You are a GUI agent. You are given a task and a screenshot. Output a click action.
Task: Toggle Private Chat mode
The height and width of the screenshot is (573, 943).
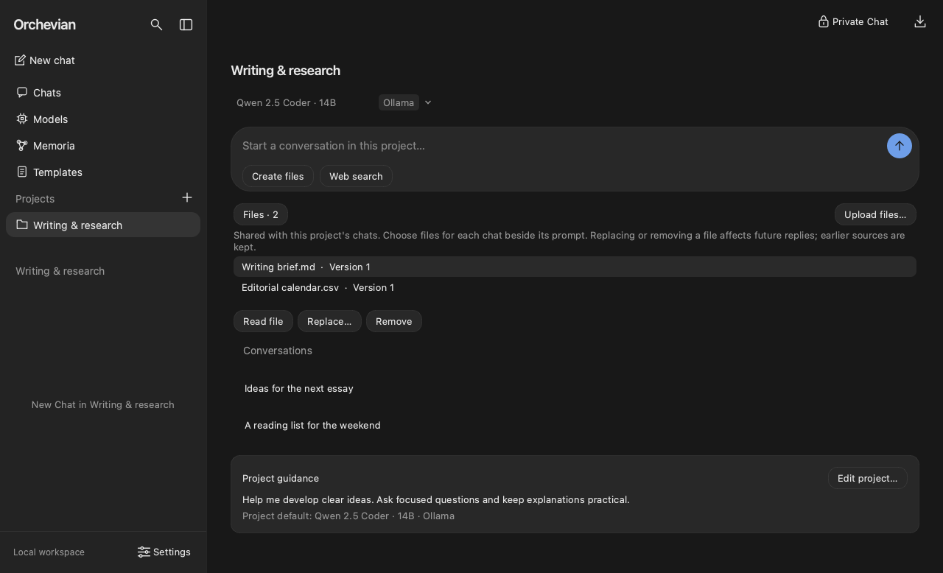(853, 21)
